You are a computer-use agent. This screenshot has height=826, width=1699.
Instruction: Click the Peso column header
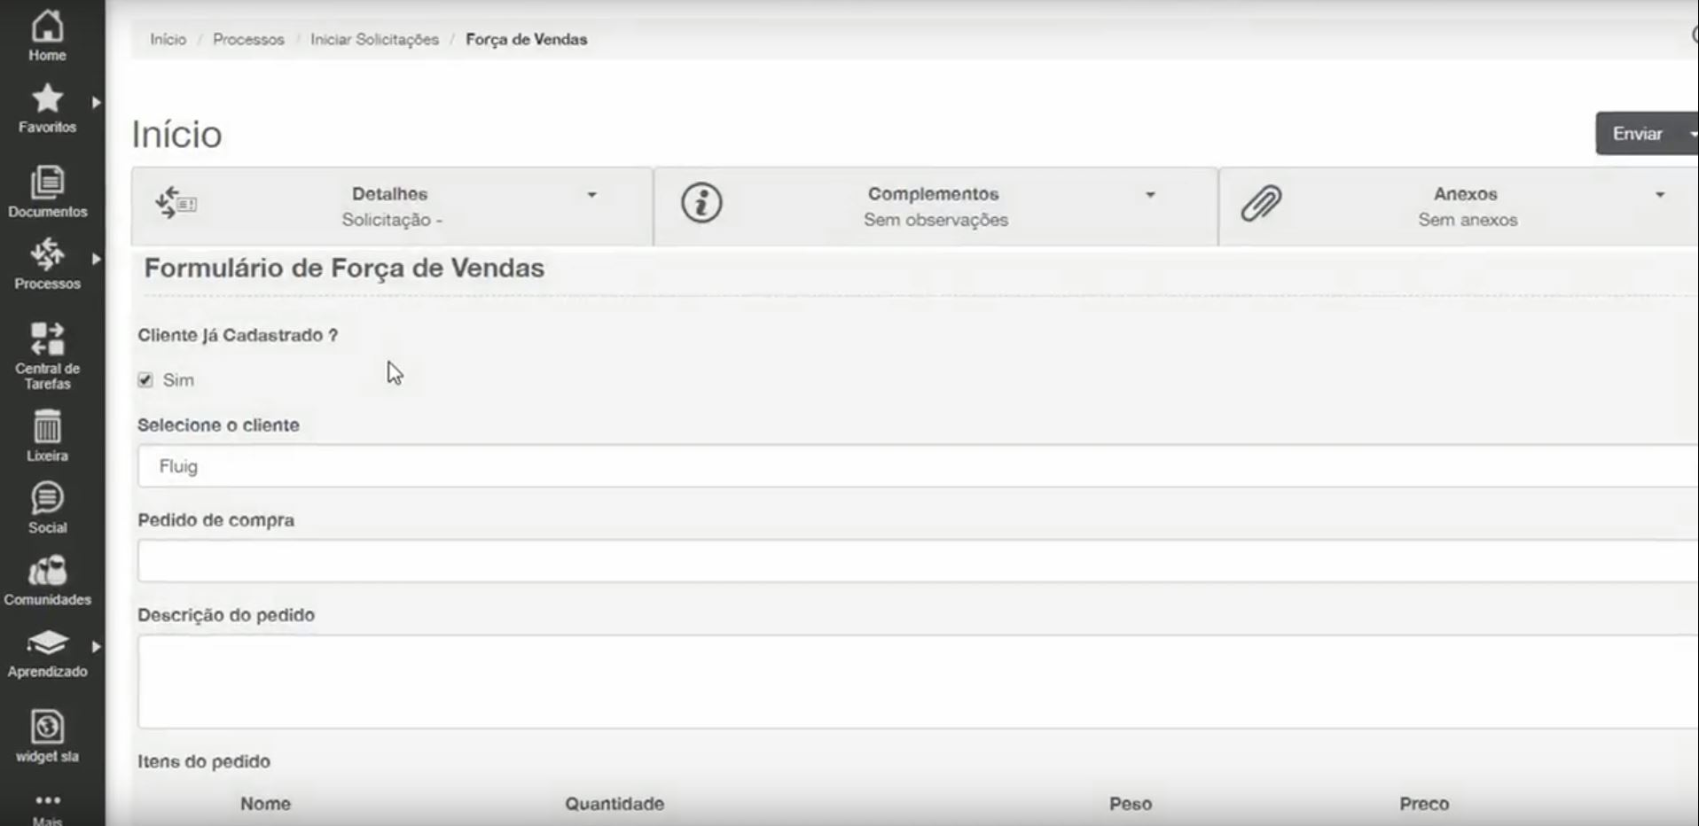1131,804
